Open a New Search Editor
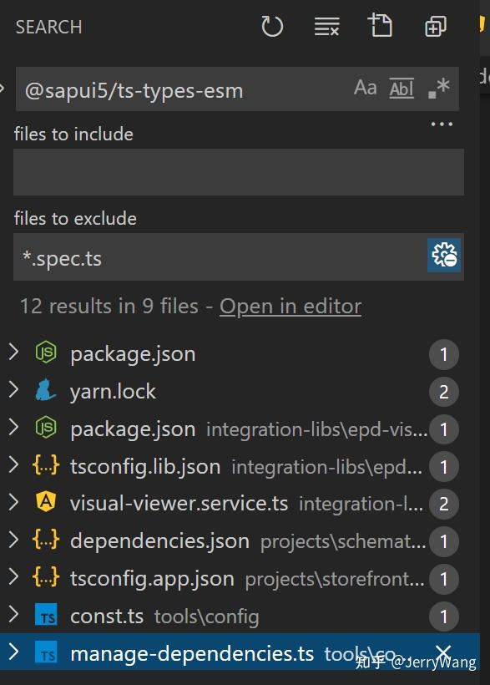 pyautogui.click(x=381, y=26)
